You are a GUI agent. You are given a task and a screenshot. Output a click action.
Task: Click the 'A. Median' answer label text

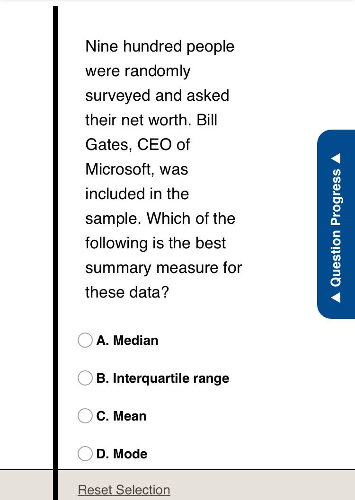[127, 340]
